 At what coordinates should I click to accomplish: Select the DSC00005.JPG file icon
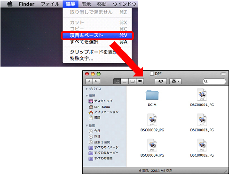pos(202,145)
